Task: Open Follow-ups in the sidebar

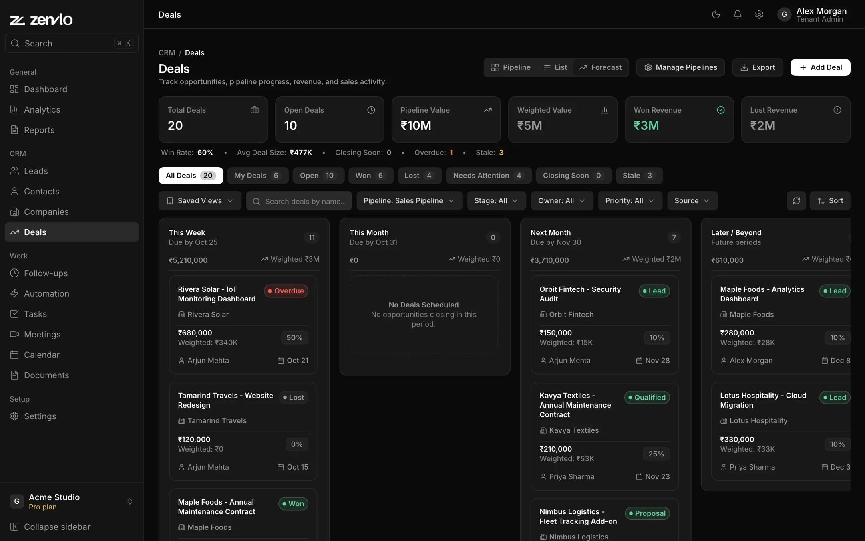Action: pyautogui.click(x=72, y=273)
